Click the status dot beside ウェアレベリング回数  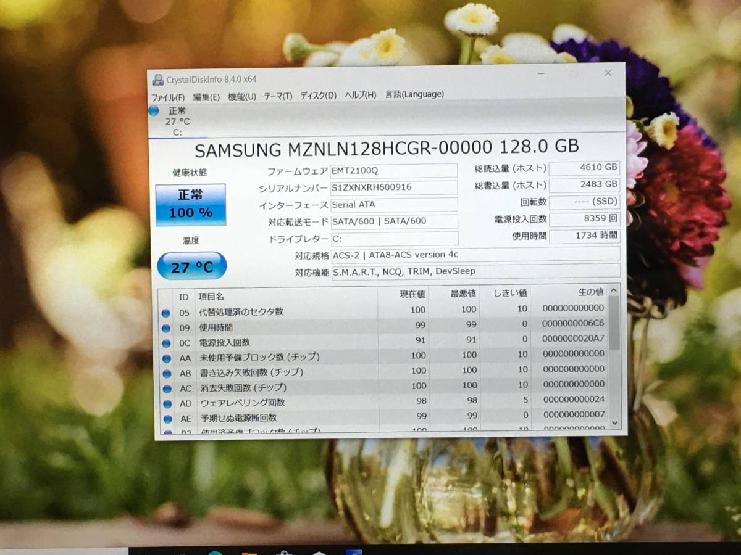[x=166, y=403]
